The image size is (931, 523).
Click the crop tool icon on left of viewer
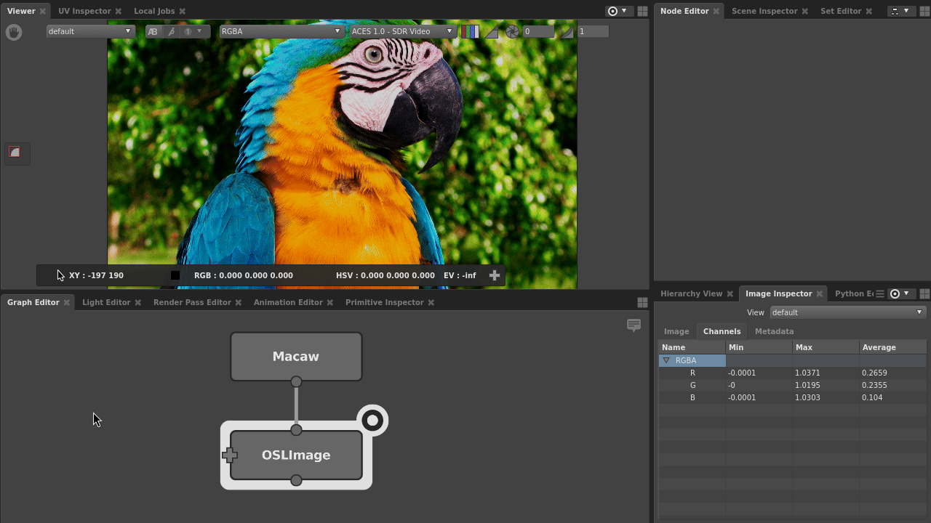(x=15, y=152)
